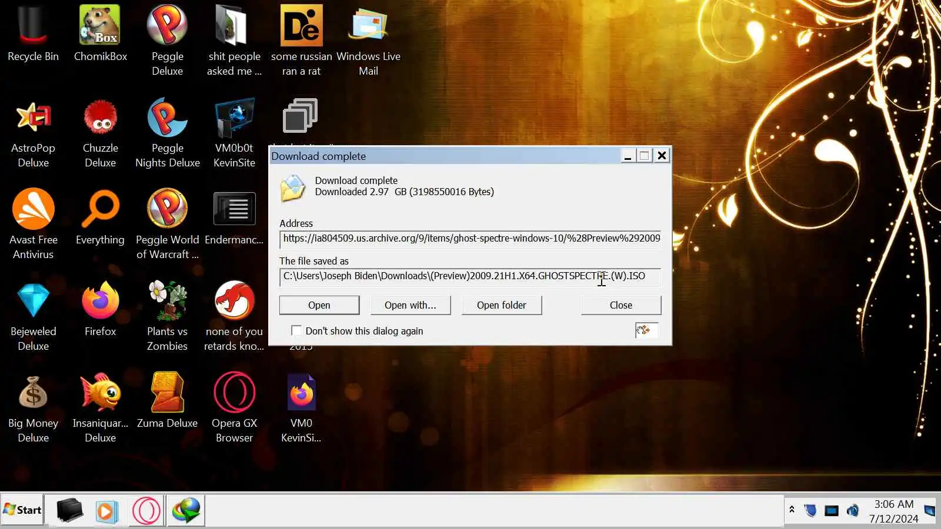The width and height of the screenshot is (941, 529).
Task: Click the 'Open with...' button
Action: pos(411,305)
